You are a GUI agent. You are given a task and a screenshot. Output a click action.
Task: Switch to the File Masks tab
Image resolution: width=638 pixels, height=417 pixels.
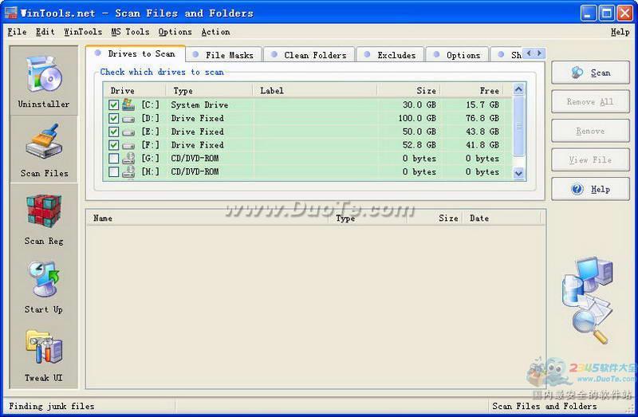click(223, 55)
